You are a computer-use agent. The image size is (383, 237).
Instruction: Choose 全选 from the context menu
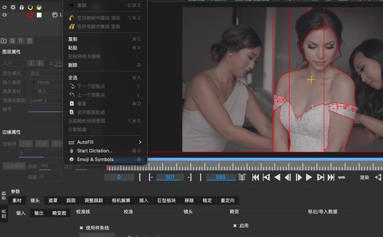73,78
